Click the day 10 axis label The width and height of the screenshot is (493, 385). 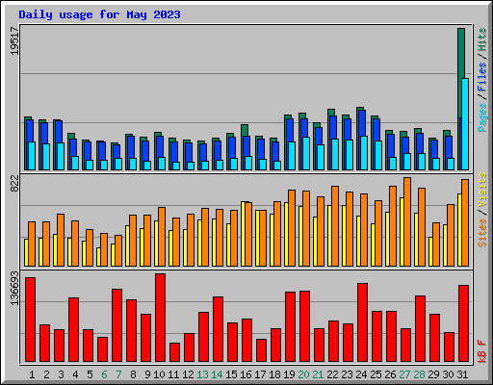[159, 374]
